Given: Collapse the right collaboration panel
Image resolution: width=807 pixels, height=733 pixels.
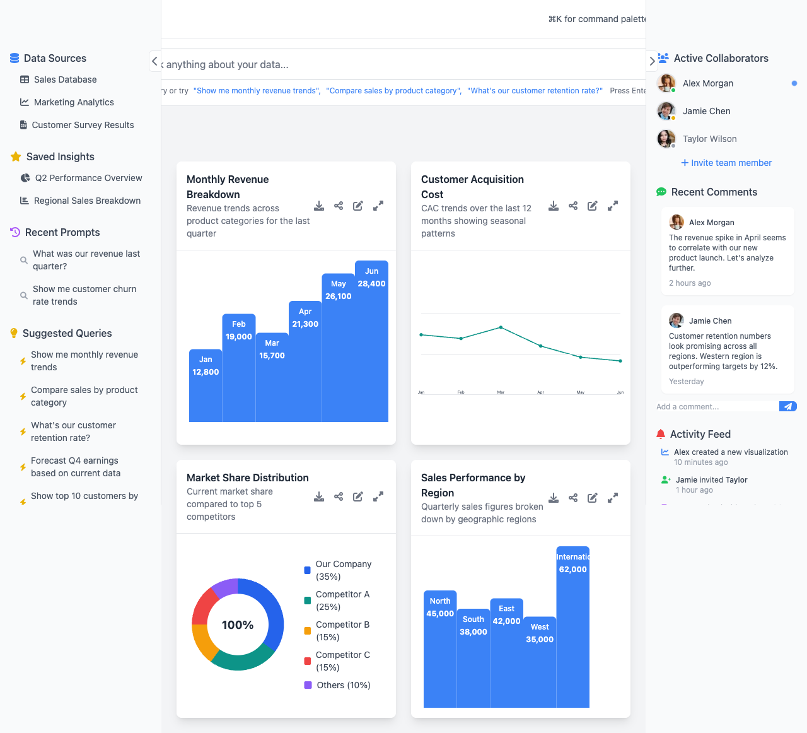Looking at the screenshot, I should tap(652, 61).
